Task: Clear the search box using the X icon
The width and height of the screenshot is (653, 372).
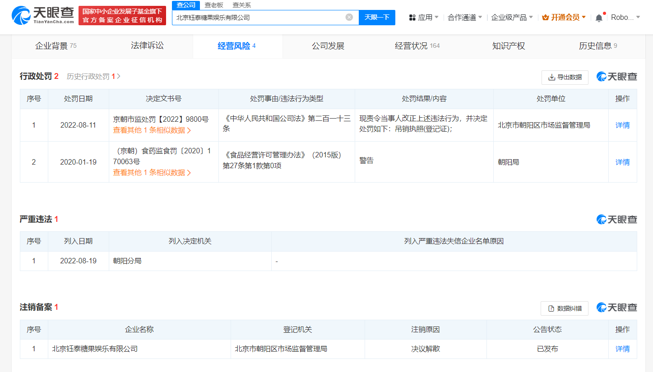Action: pyautogui.click(x=348, y=17)
